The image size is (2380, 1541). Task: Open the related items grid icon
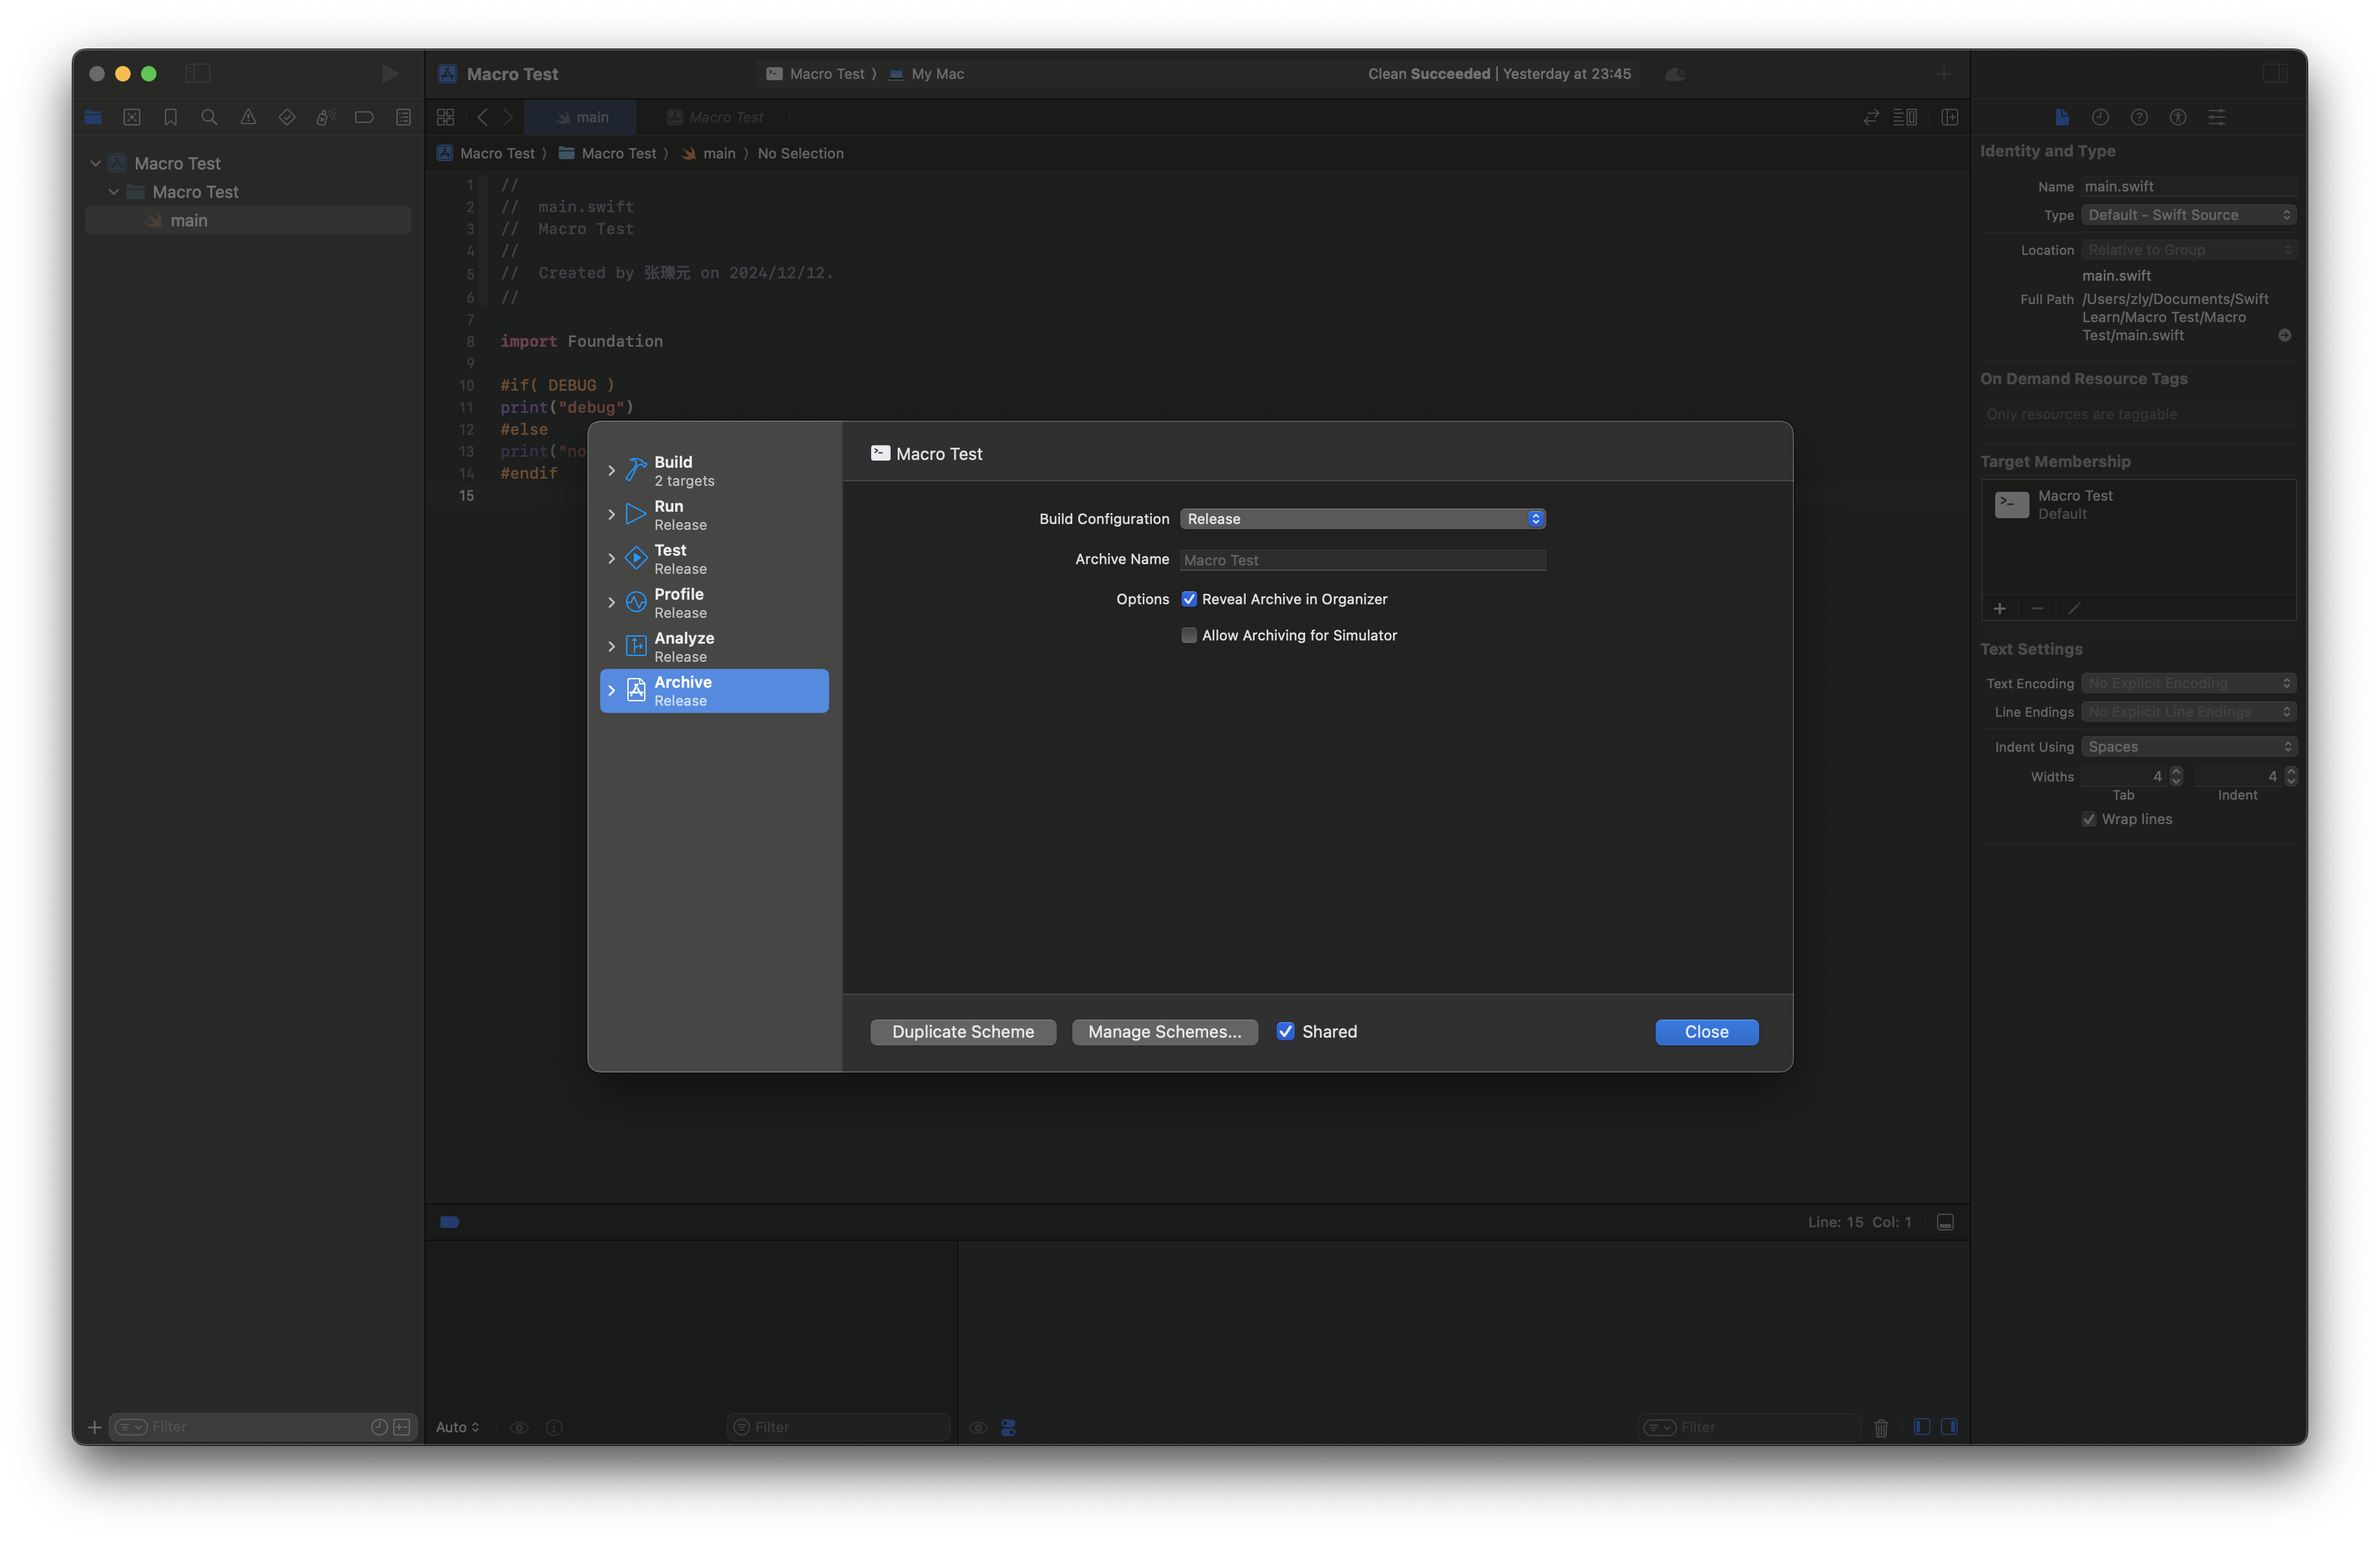pyautogui.click(x=446, y=117)
